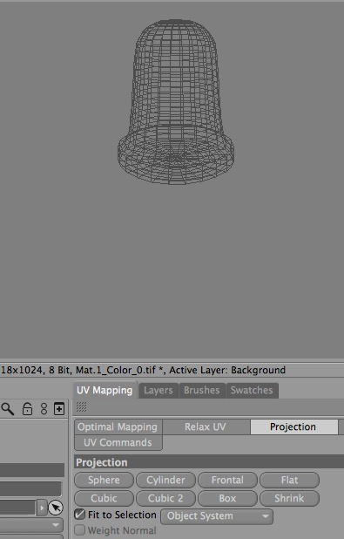
Task: Open the Brushes tab
Action: click(x=202, y=391)
